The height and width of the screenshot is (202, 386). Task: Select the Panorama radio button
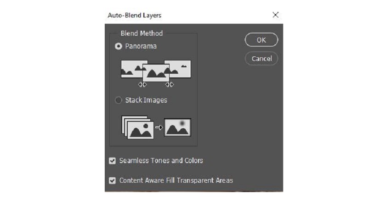119,46
